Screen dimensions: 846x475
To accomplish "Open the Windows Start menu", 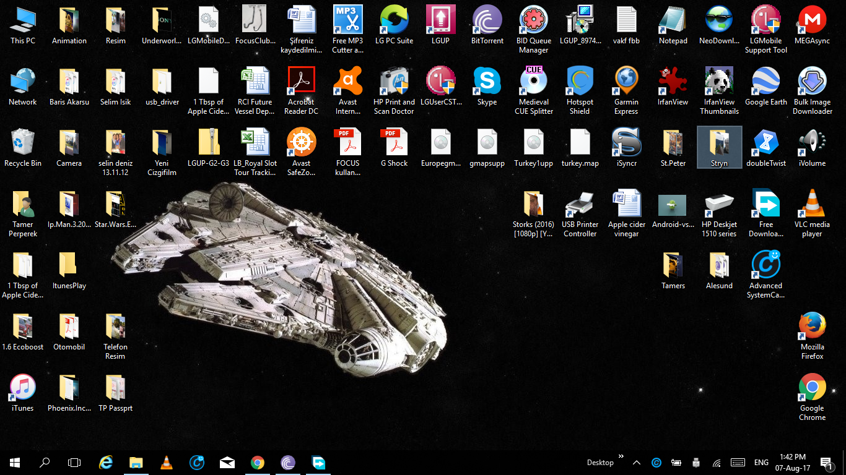I will (15, 462).
